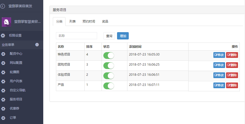This screenshot has width=245, height=124.
Task: Toggle the status switch for 体验项目
Action: pyautogui.click(x=109, y=76)
